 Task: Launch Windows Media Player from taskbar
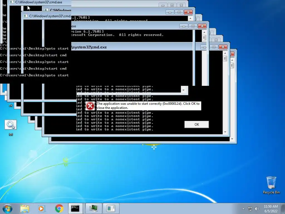click(x=41, y=208)
